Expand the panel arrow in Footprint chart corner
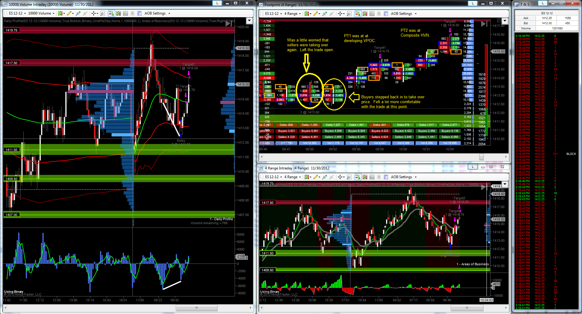Image resolution: width=582 pixels, height=314 pixels. click(x=505, y=21)
